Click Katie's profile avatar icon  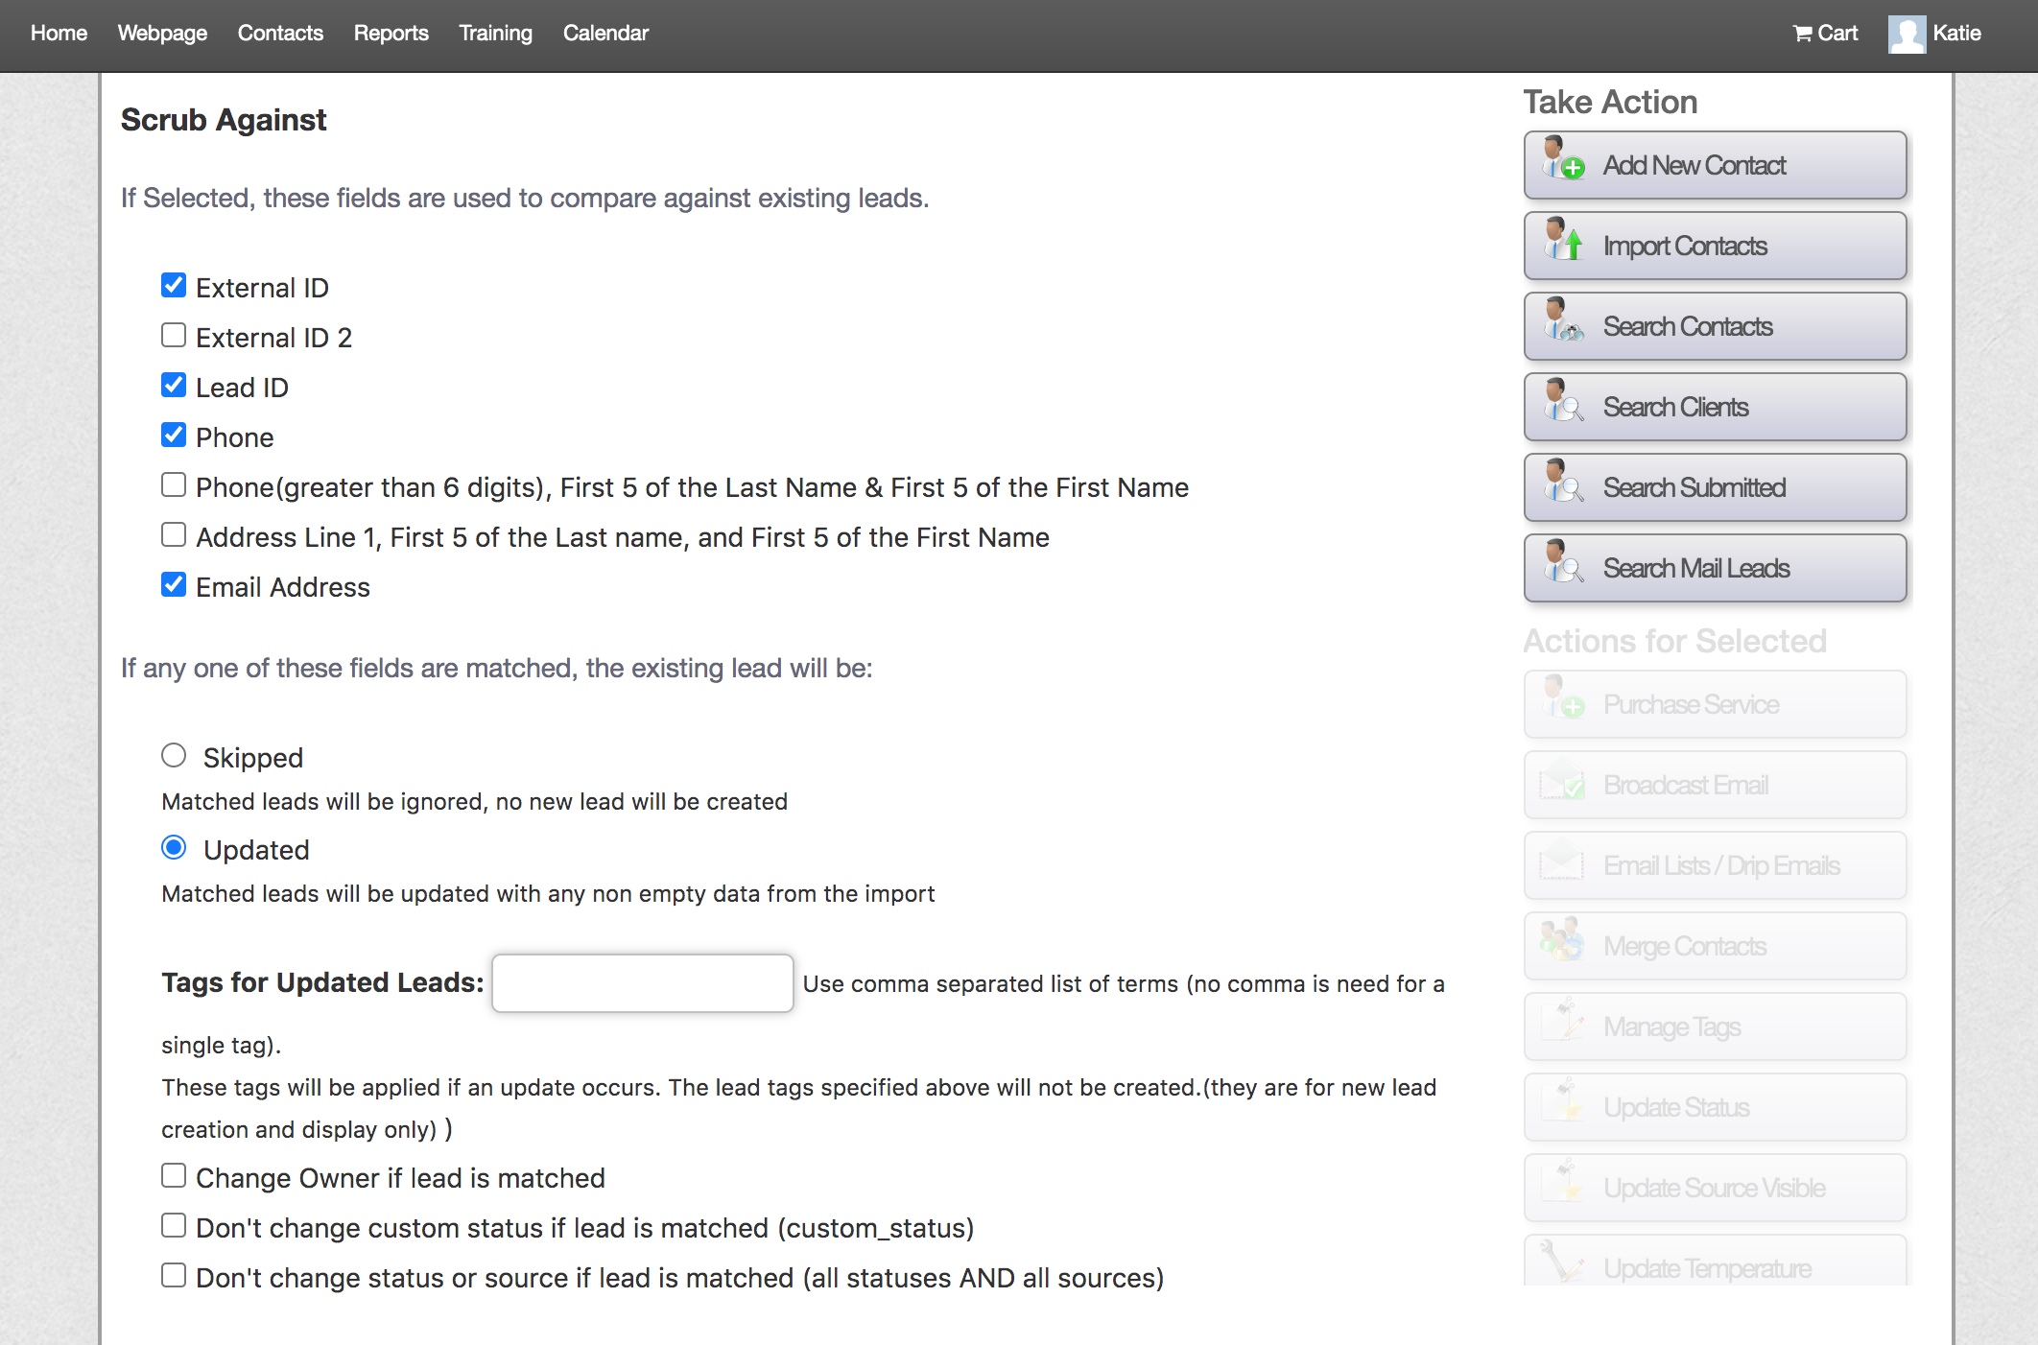pyautogui.click(x=1906, y=34)
